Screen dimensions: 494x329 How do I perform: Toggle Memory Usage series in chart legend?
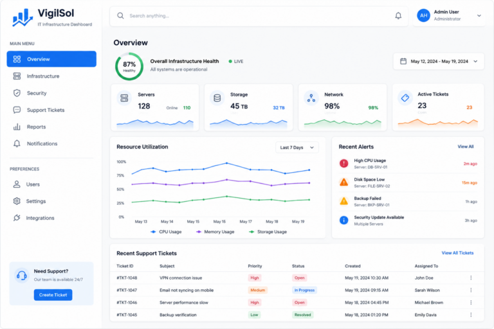[215, 232]
